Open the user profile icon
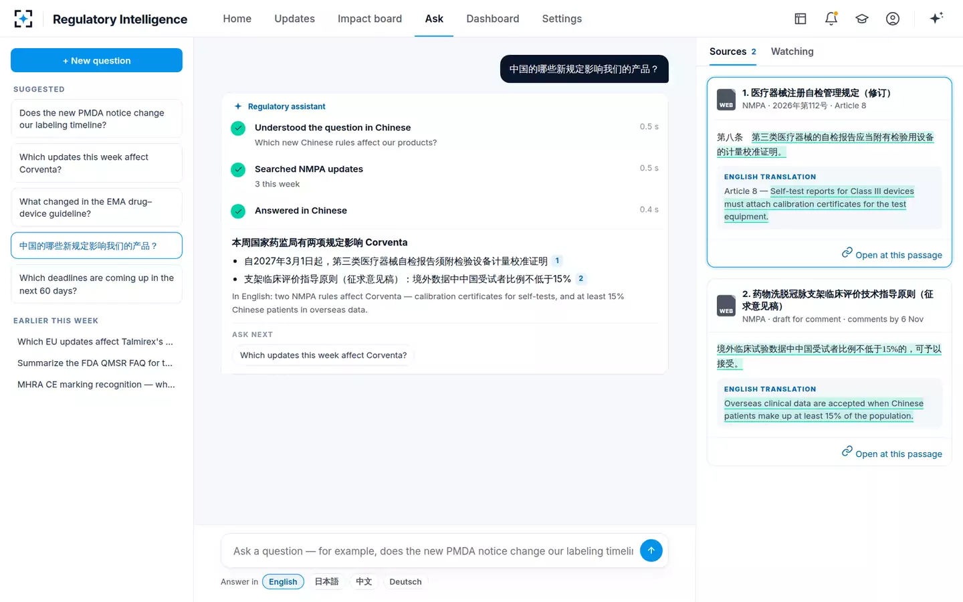 [x=893, y=19]
